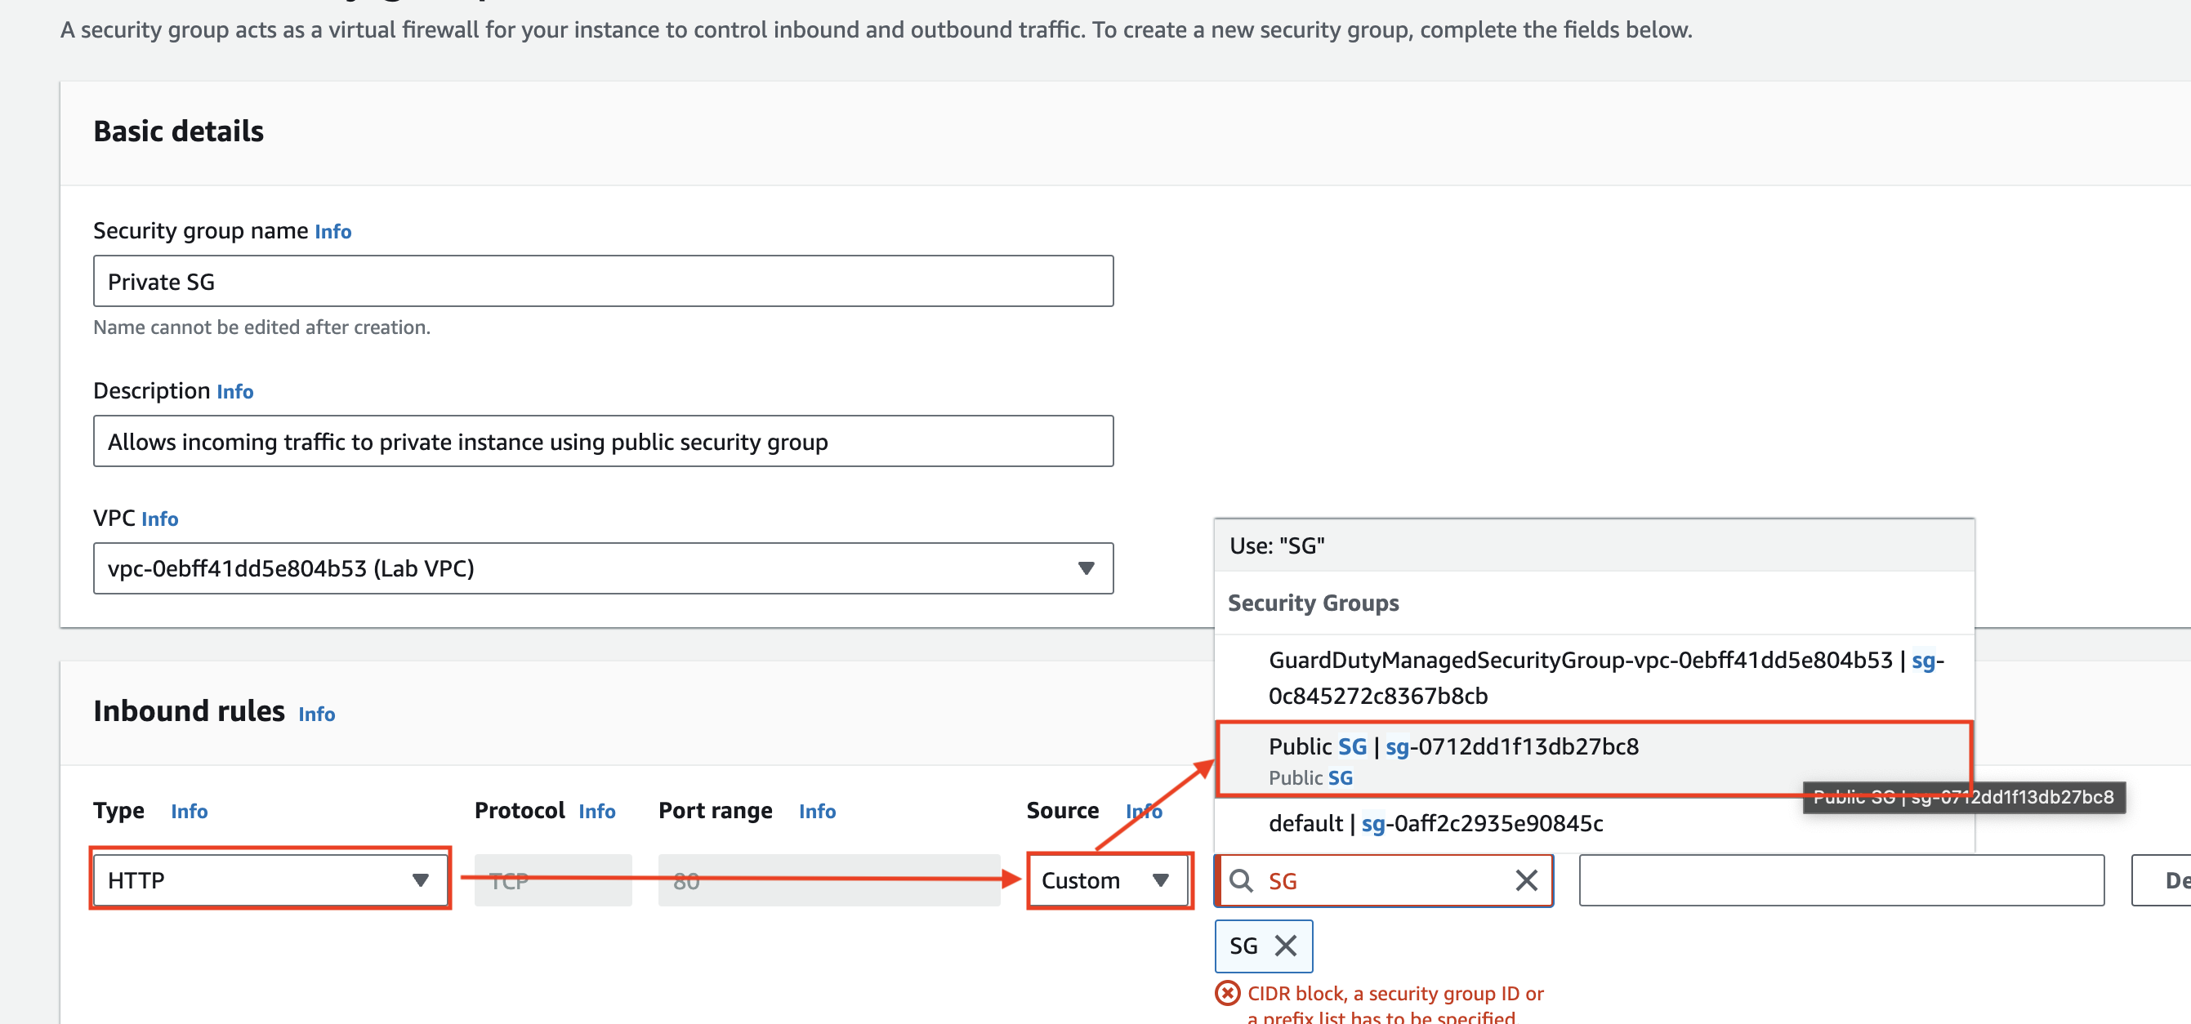Open Info link next to Port range

pyautogui.click(x=817, y=812)
